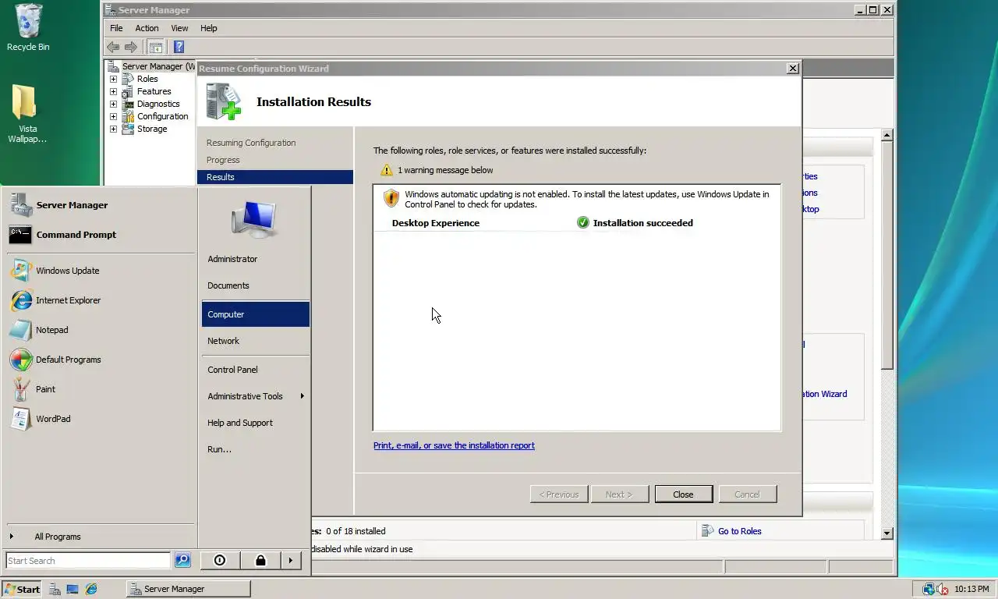998x599 pixels.
Task: Open the View menu
Action: [x=179, y=28]
